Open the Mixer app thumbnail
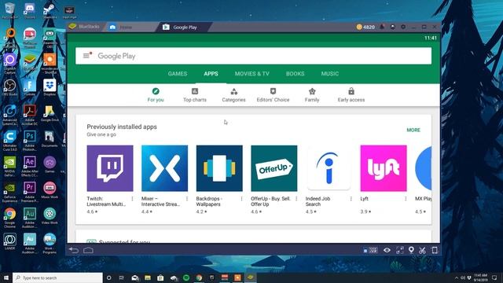 pos(164,168)
